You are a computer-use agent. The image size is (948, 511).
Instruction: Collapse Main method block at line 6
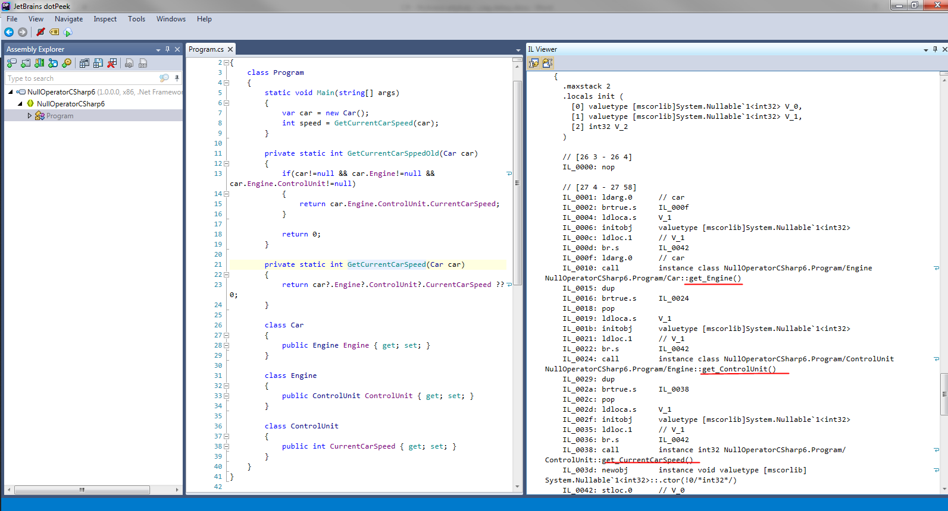[x=226, y=103]
